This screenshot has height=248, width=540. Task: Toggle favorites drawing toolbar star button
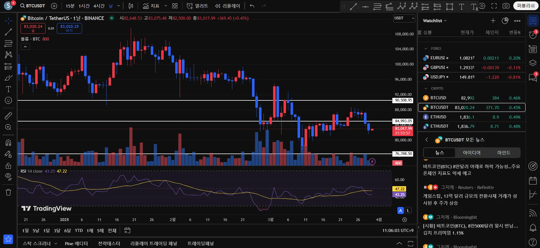click(x=8, y=239)
